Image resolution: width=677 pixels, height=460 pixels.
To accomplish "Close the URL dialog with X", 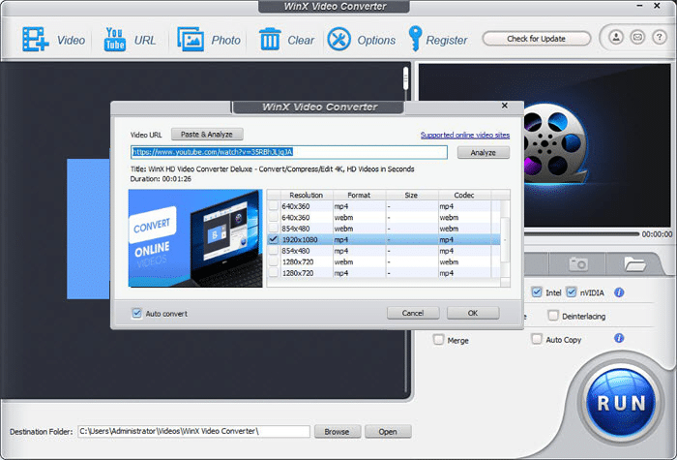I will [x=504, y=106].
